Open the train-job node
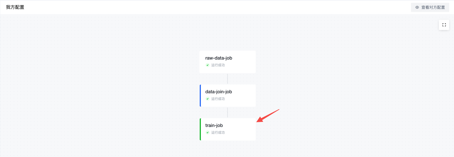Screen dimensions: 454x157 tap(228, 129)
